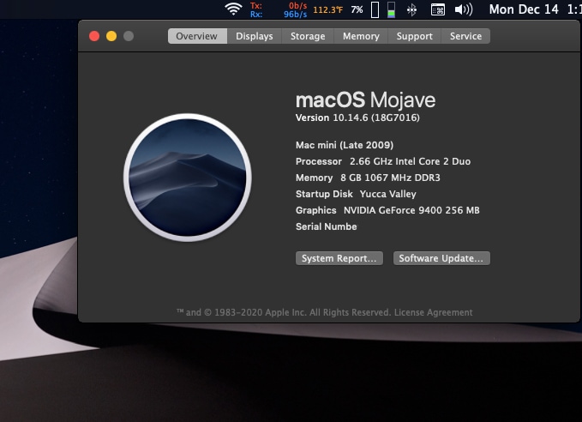Screen dimensions: 582x422
Task: Click the Tx/Rx network speed monitor
Action: (279, 10)
